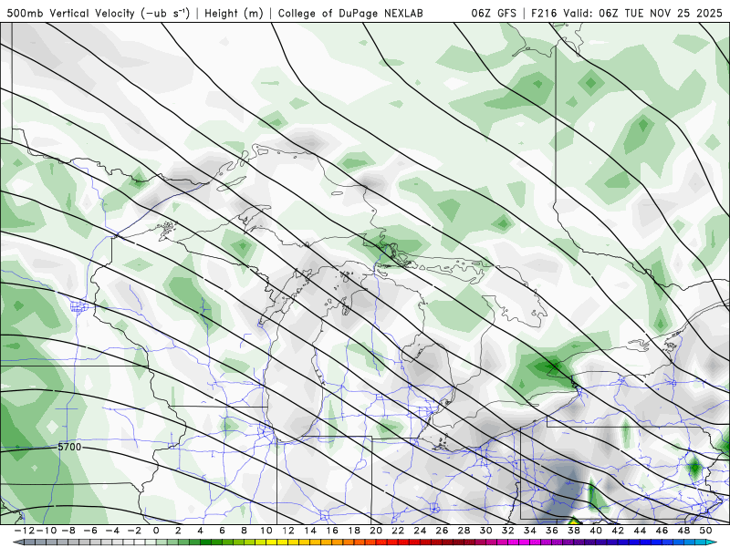The width and height of the screenshot is (730, 547).
Task: Click the '2' color scale value
Action: point(178,531)
